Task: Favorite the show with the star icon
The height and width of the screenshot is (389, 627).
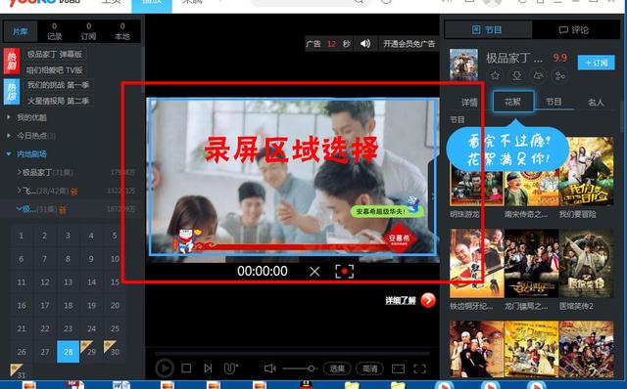Action: click(x=495, y=75)
